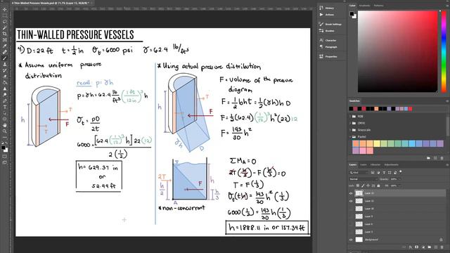Select the Pen tool
The image size is (450, 253).
5,100
